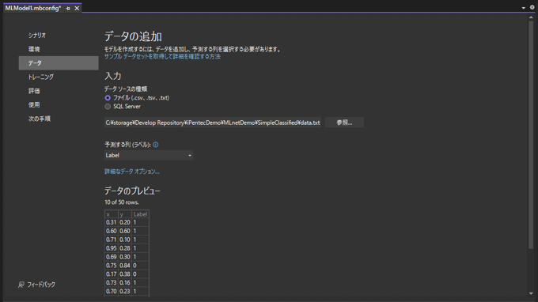The image size is (538, 302).
Task: Close the MLModel1.mbconfig tab
Action: point(77,8)
